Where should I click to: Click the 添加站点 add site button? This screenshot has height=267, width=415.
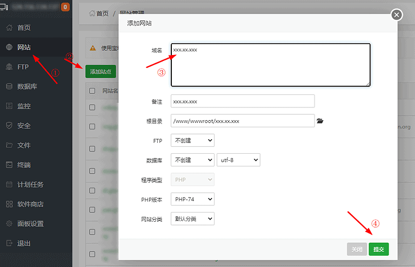(x=101, y=71)
